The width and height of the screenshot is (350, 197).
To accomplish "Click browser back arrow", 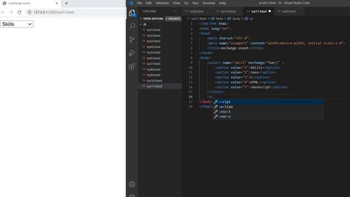I will 3,12.
